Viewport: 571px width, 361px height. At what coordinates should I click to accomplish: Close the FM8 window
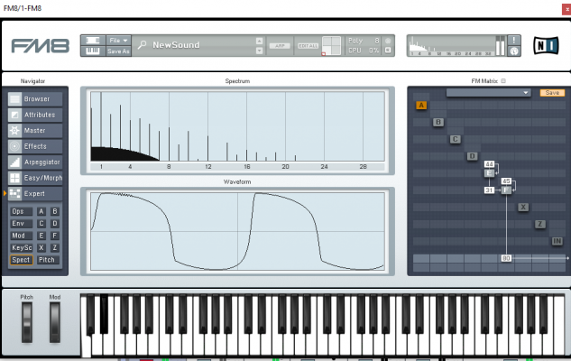tap(566, 9)
